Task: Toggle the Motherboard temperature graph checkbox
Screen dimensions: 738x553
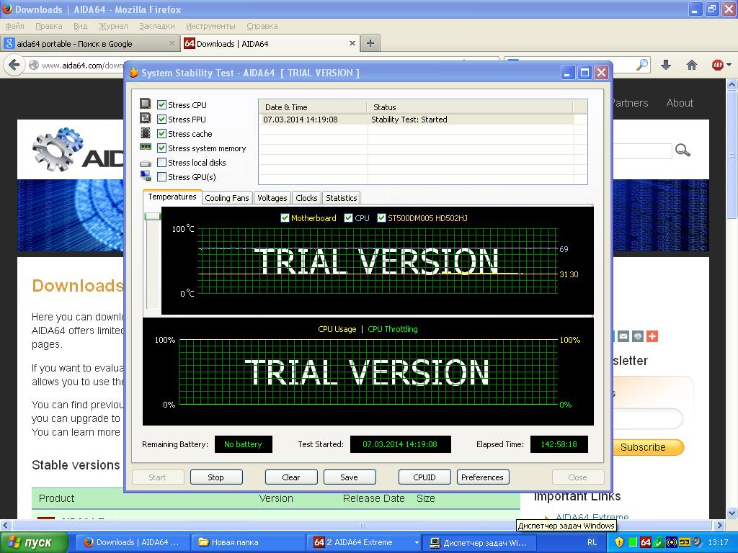Action: 285,217
